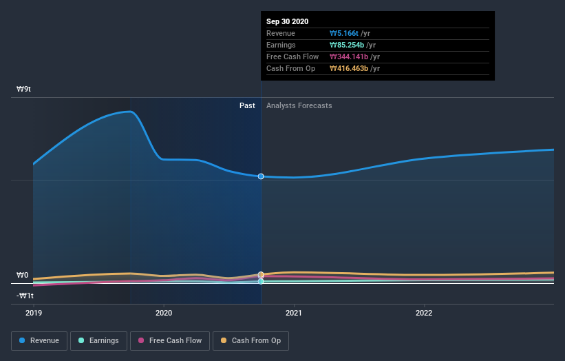This screenshot has height=361, width=565.
Task: Click the ₩9t y-axis label
Action: click(x=23, y=89)
